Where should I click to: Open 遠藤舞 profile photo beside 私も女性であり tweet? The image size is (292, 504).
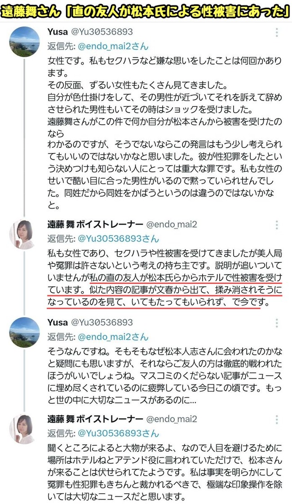click(22, 234)
